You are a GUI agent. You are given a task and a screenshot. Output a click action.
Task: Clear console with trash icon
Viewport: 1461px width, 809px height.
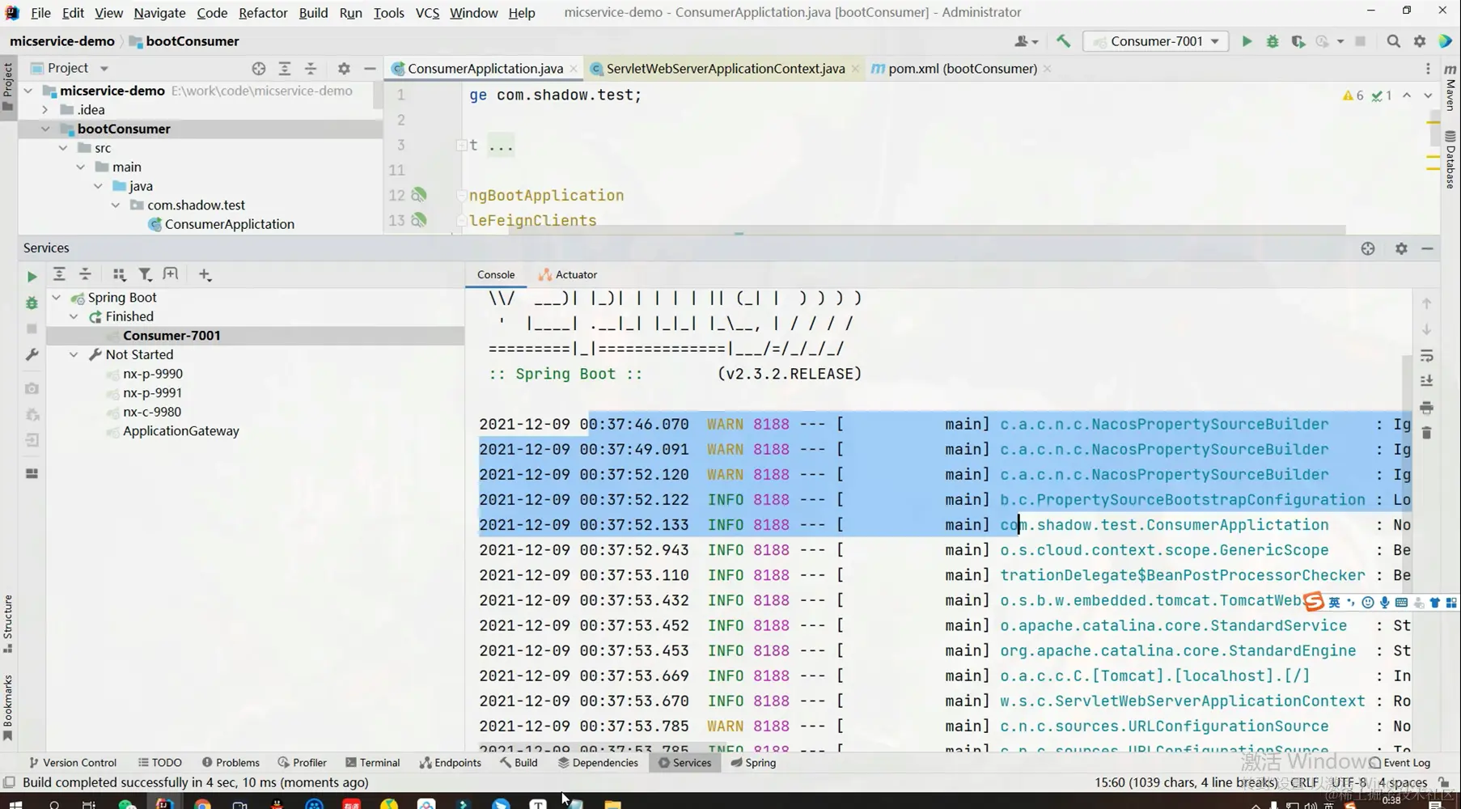click(x=1426, y=433)
